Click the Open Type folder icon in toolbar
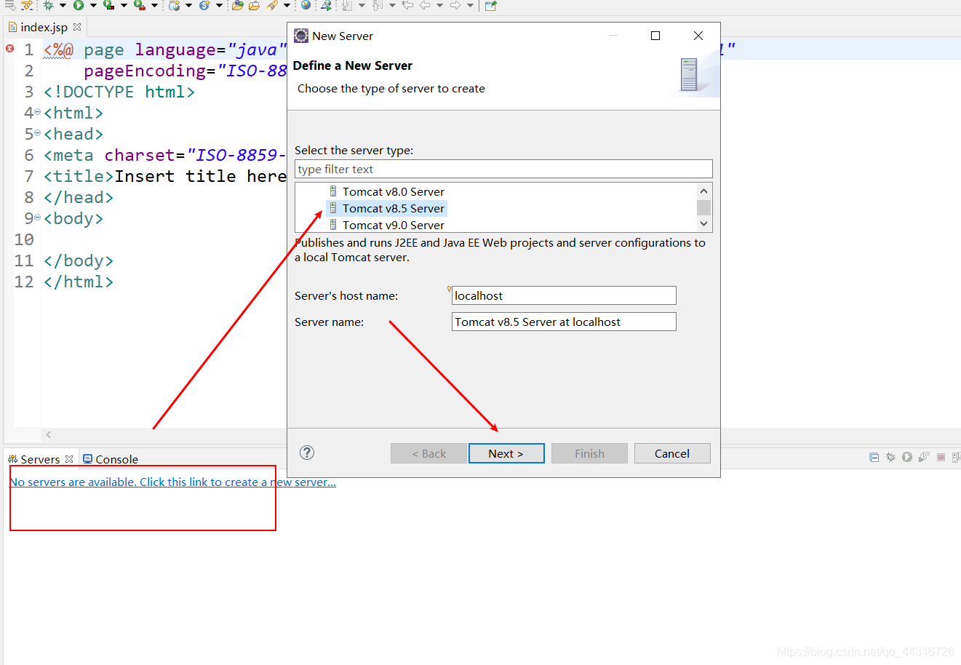Screen dimensions: 961x665 pos(237,5)
